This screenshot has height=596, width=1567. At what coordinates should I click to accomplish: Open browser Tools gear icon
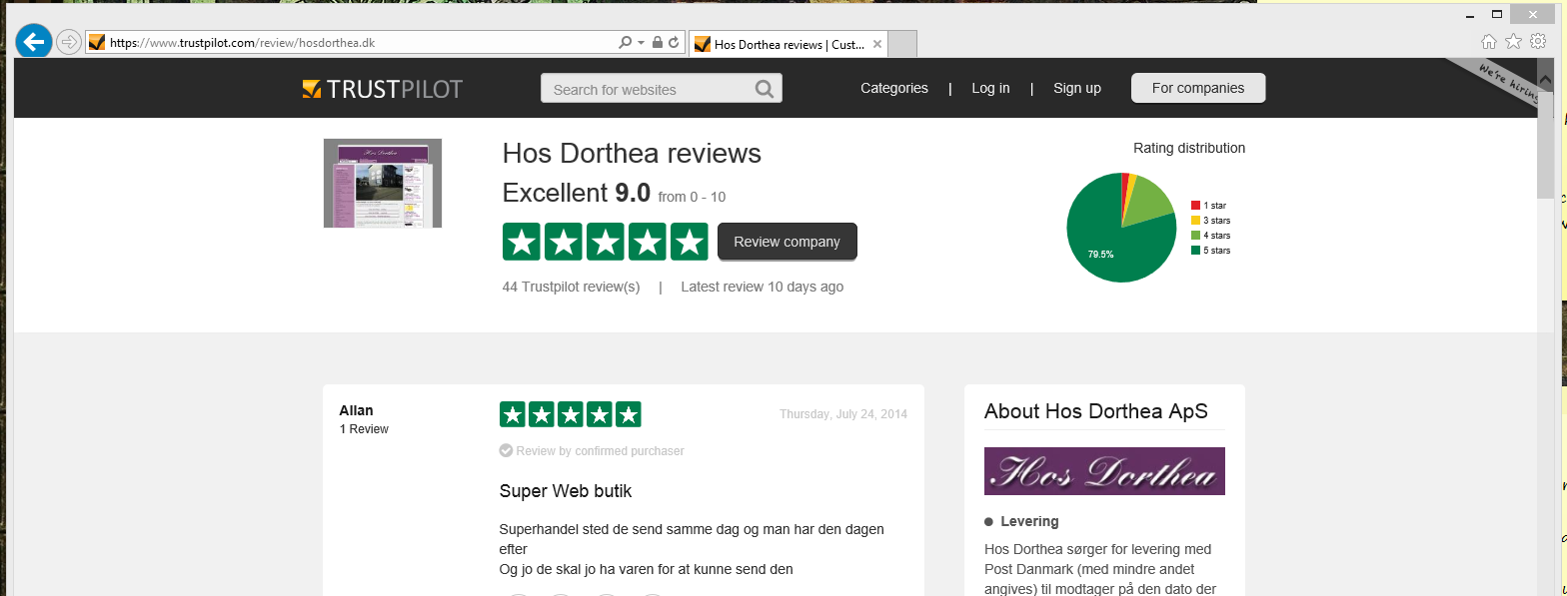1539,41
